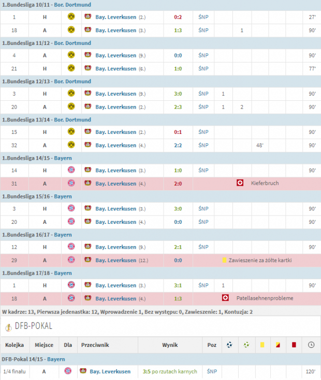
Task: Click Wynik column header
Action: [170, 345]
